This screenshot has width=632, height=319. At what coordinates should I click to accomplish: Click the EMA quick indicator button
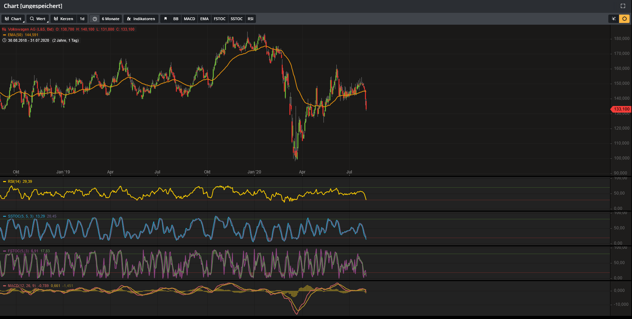(x=204, y=19)
